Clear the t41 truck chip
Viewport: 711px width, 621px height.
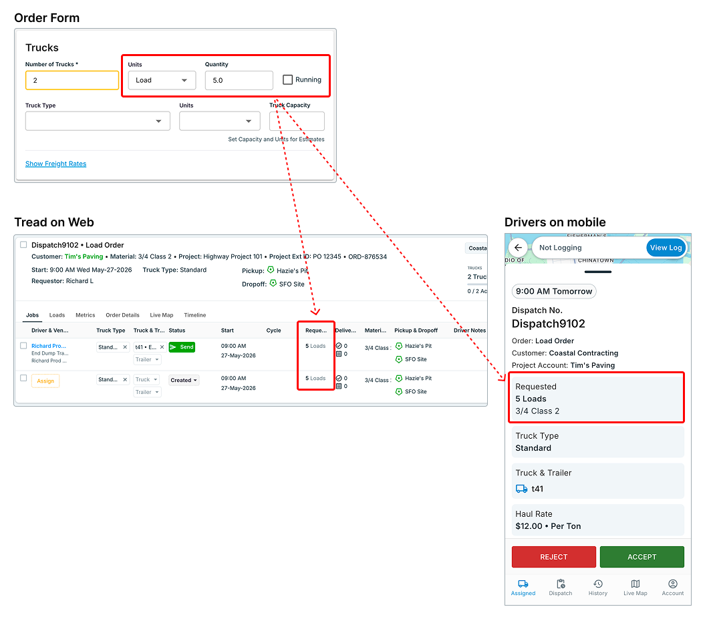pyautogui.click(x=162, y=347)
